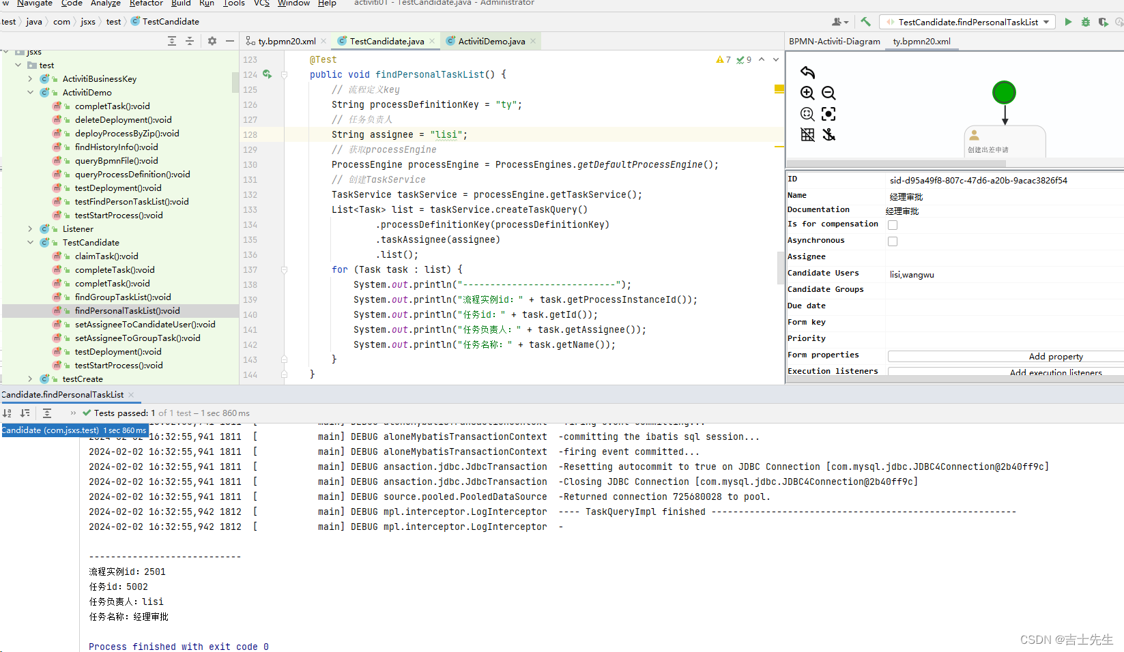Screen dimensions: 1124x652
Task: Open the Window menu
Action: [294, 3]
